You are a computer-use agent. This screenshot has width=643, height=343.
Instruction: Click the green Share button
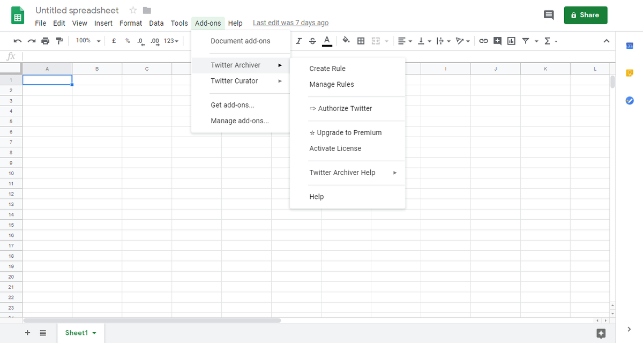click(x=586, y=15)
